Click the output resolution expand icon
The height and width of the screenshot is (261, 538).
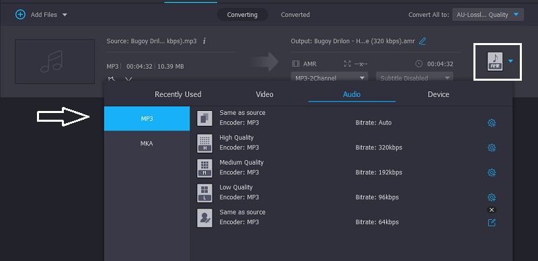tap(348, 64)
